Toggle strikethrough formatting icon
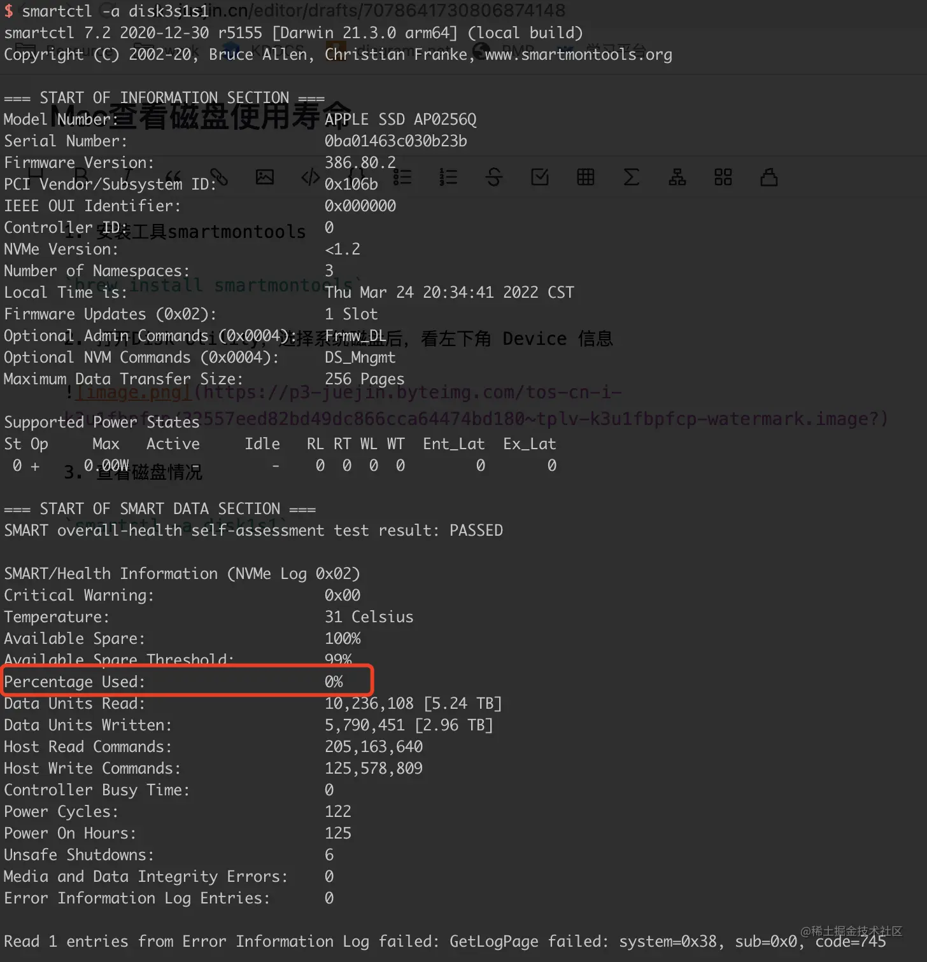This screenshot has width=927, height=962. tap(494, 177)
